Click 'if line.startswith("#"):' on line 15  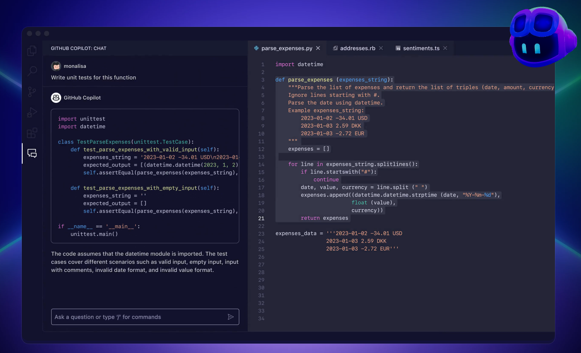[339, 172]
